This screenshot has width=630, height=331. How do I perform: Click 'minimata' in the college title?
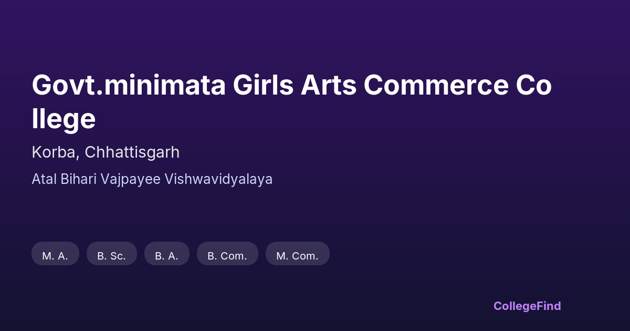pos(165,86)
